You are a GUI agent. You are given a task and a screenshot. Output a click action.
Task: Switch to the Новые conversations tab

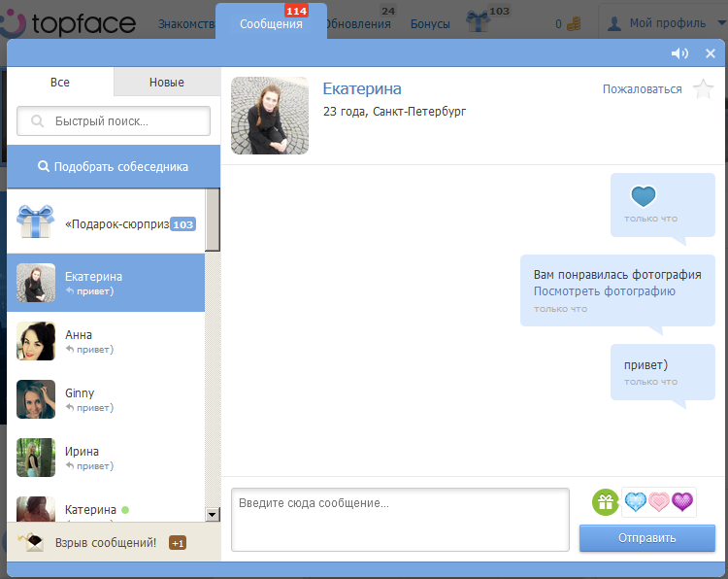coord(167,82)
